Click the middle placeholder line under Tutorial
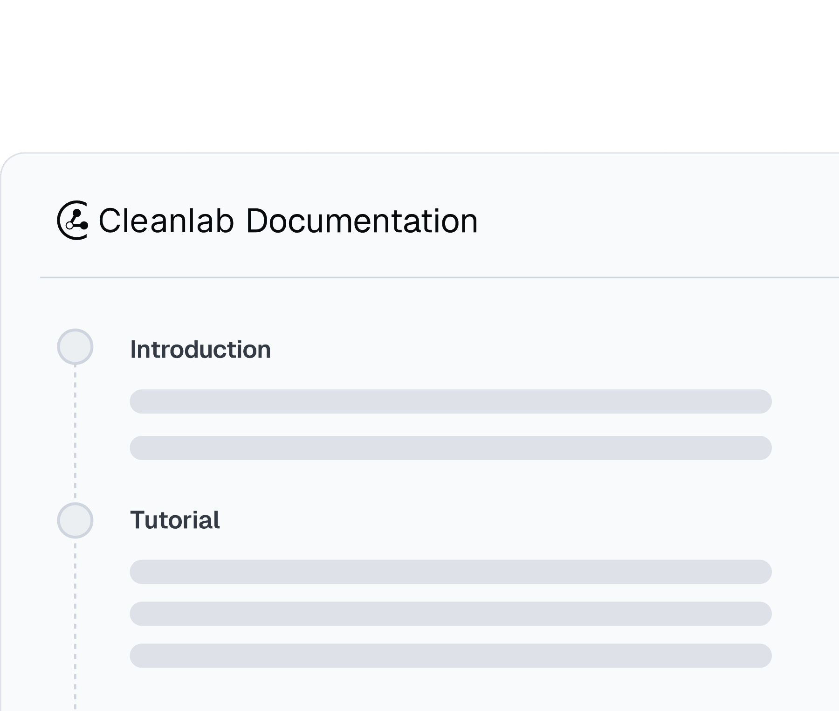 pos(450,614)
